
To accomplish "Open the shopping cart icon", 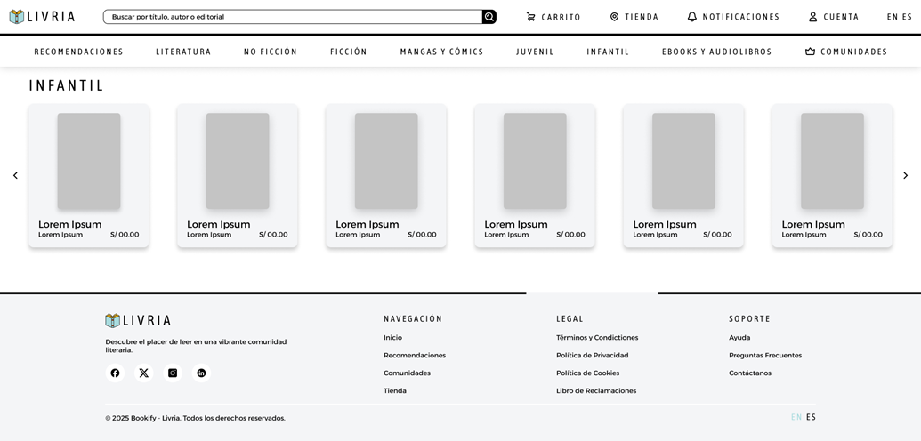I will pos(531,17).
